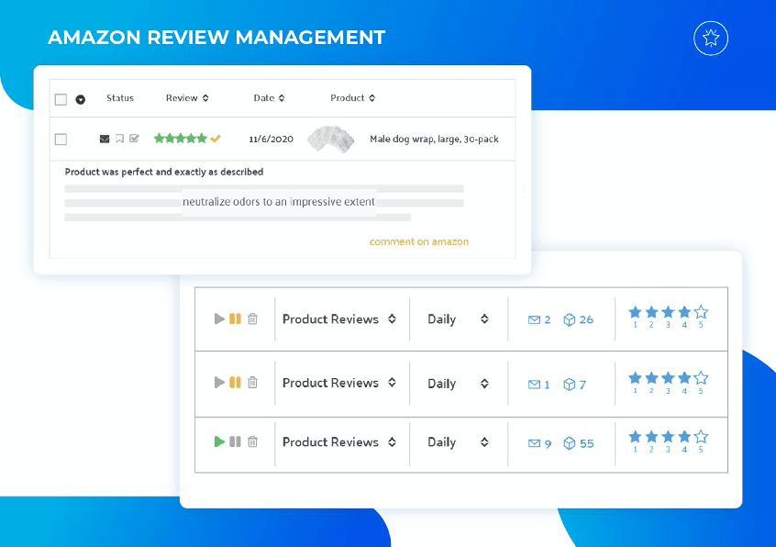This screenshot has height=547, width=776.
Task: Click the product name 'Male dog wrap, large, 30-pack'
Action: click(x=434, y=140)
